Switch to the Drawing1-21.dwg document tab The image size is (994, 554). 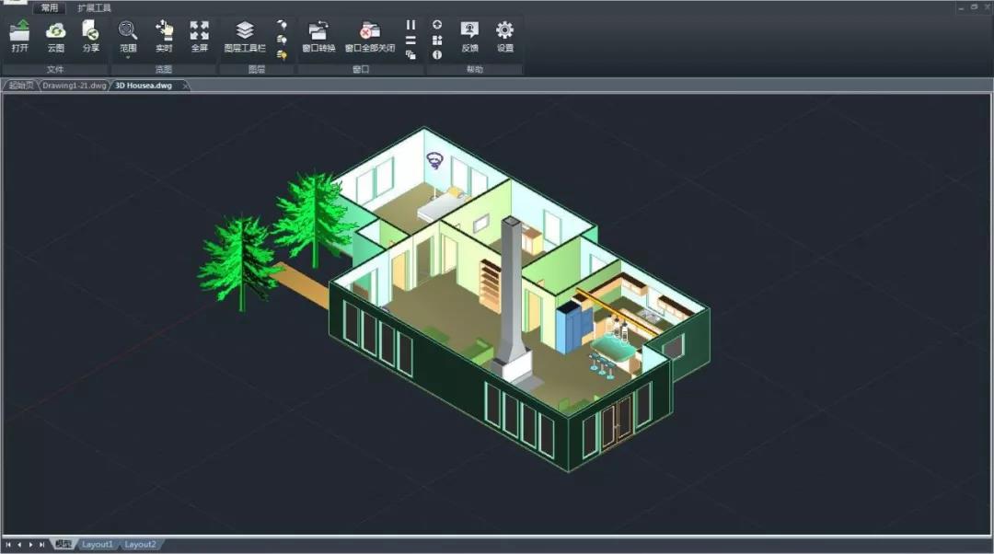click(x=75, y=86)
